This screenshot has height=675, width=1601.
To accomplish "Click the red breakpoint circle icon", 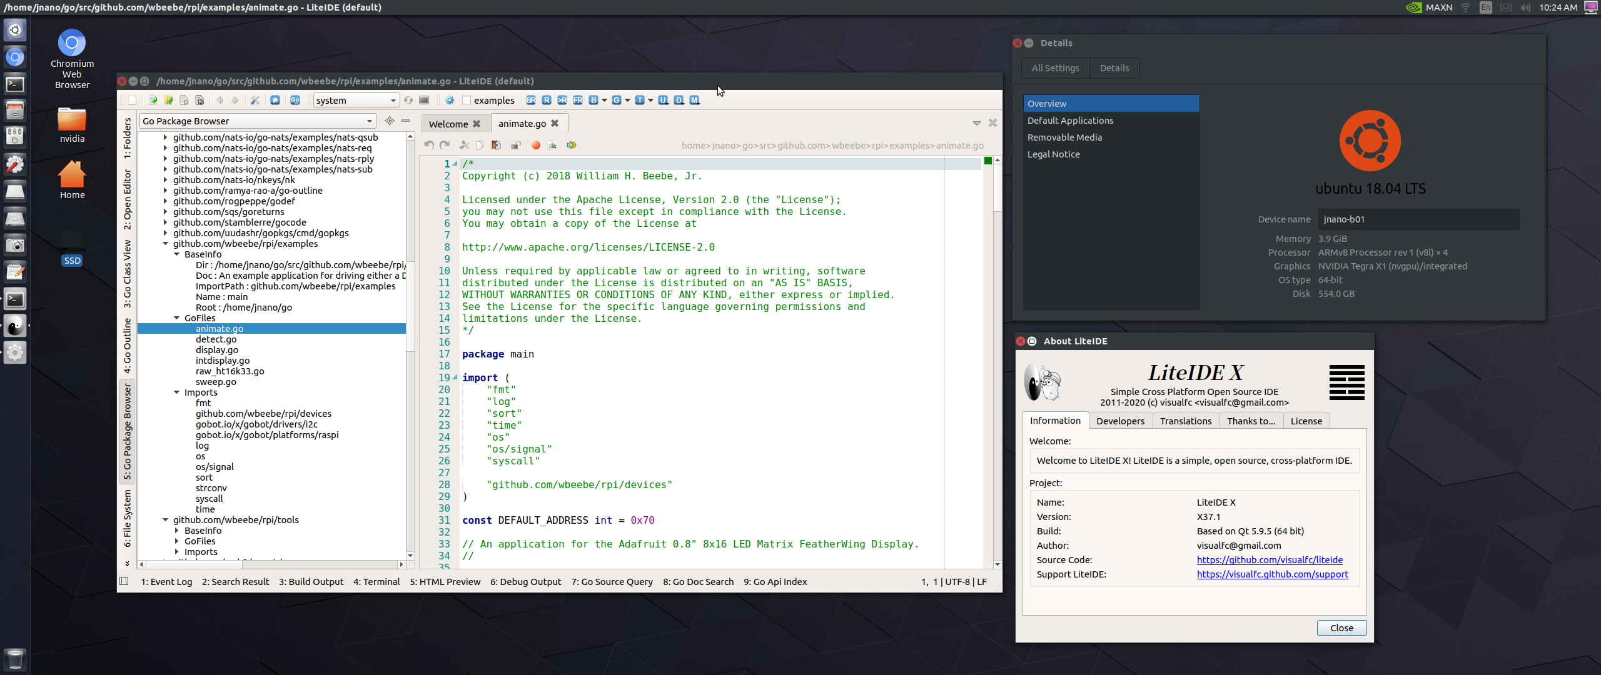I will pyautogui.click(x=536, y=145).
